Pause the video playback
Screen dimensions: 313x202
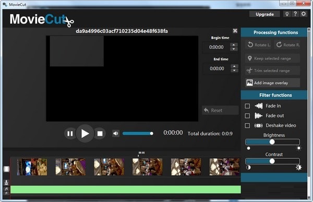[70, 134]
